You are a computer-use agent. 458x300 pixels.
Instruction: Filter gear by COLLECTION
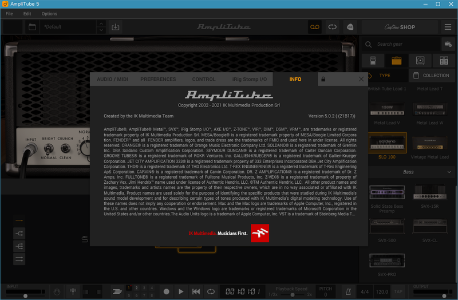[432, 76]
